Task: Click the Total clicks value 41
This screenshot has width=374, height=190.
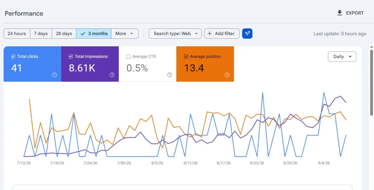Action: (x=16, y=68)
